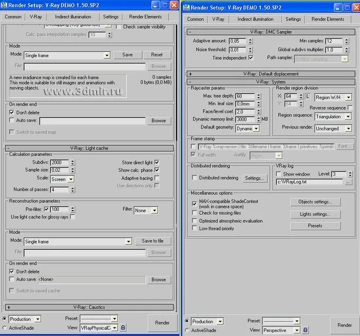The height and width of the screenshot is (336, 360).
Task: Click Dynamic memory limit spinner
Action: (x=259, y=119)
